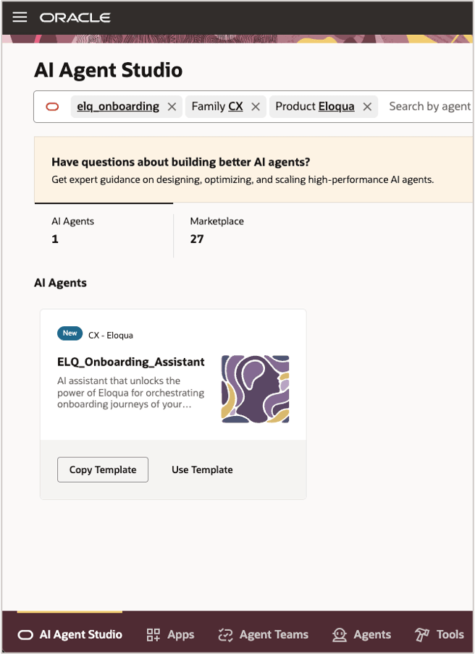Click the AI Agents section heading
This screenshot has width=475, height=654.
[x=61, y=283]
